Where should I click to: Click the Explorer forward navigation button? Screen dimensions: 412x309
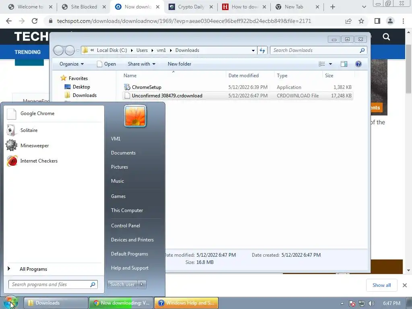[70, 50]
